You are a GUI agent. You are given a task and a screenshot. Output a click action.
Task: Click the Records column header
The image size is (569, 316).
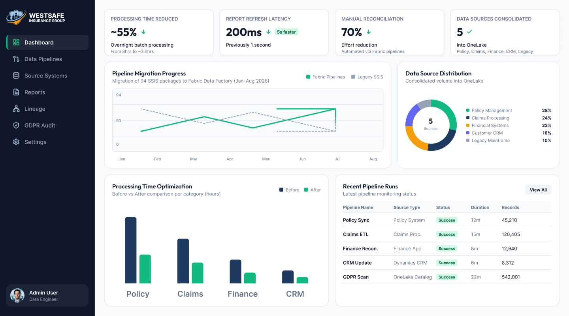[x=511, y=207]
